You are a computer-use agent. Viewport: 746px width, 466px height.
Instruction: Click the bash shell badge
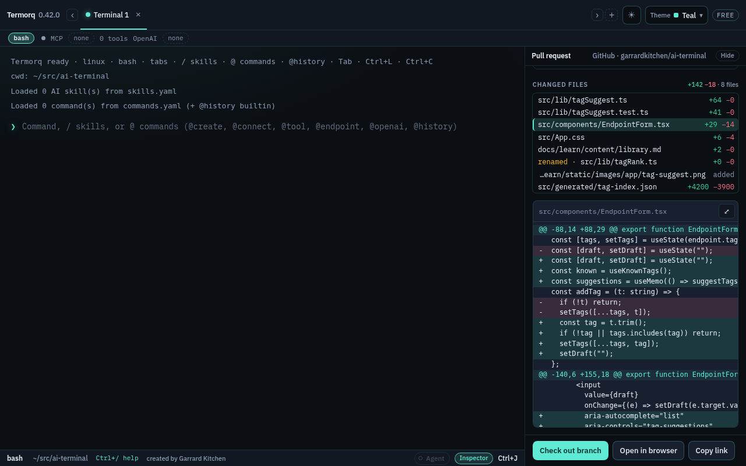point(21,38)
